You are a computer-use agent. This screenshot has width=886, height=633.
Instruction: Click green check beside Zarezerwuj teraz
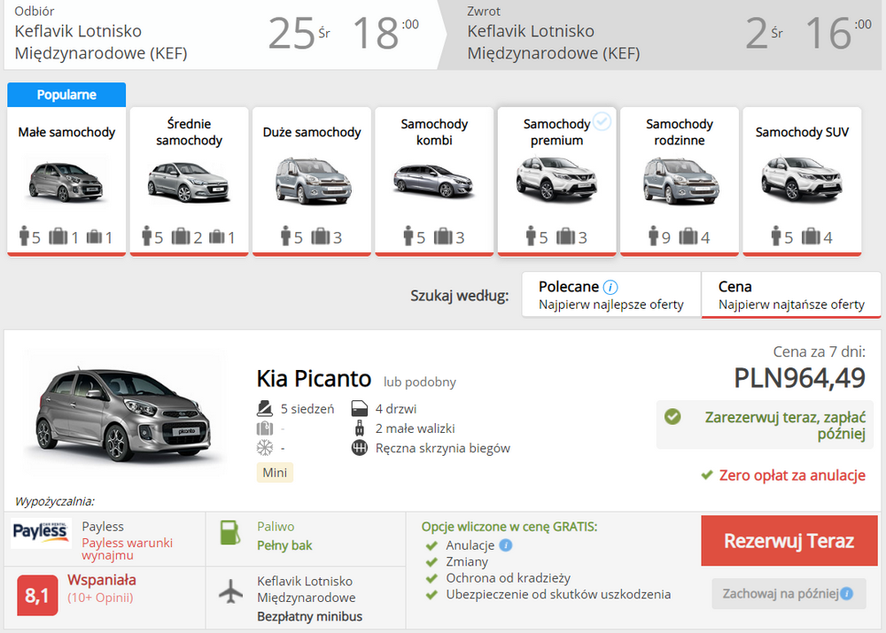[672, 417]
